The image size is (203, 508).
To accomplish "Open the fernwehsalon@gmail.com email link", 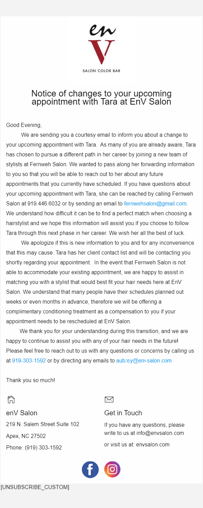I will (155, 204).
